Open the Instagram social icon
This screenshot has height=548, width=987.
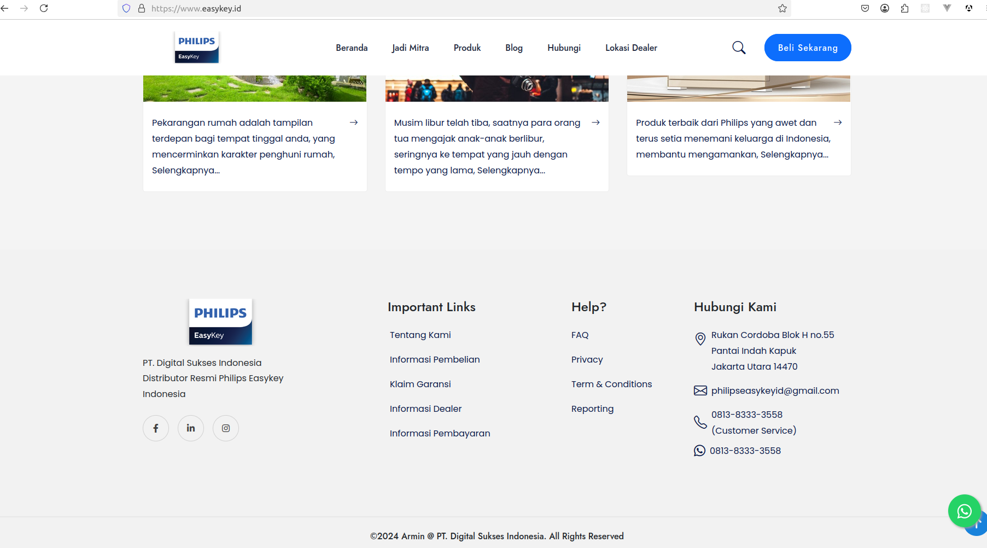click(x=226, y=428)
